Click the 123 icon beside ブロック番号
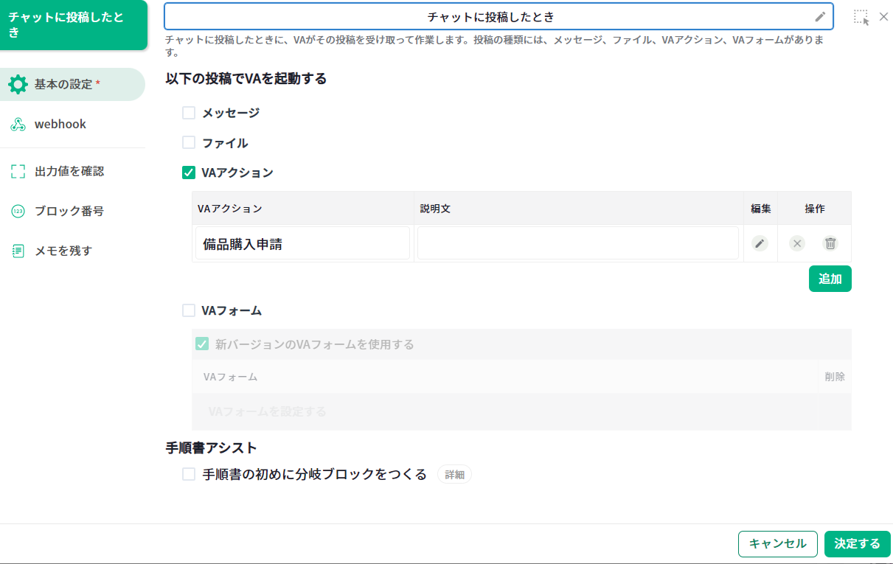Screen dimensions: 893x564 [x=18, y=212]
